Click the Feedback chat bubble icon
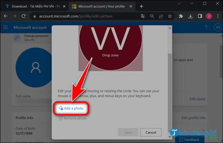 (x=181, y=139)
